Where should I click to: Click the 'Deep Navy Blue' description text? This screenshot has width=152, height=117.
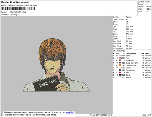[x=132, y=63]
